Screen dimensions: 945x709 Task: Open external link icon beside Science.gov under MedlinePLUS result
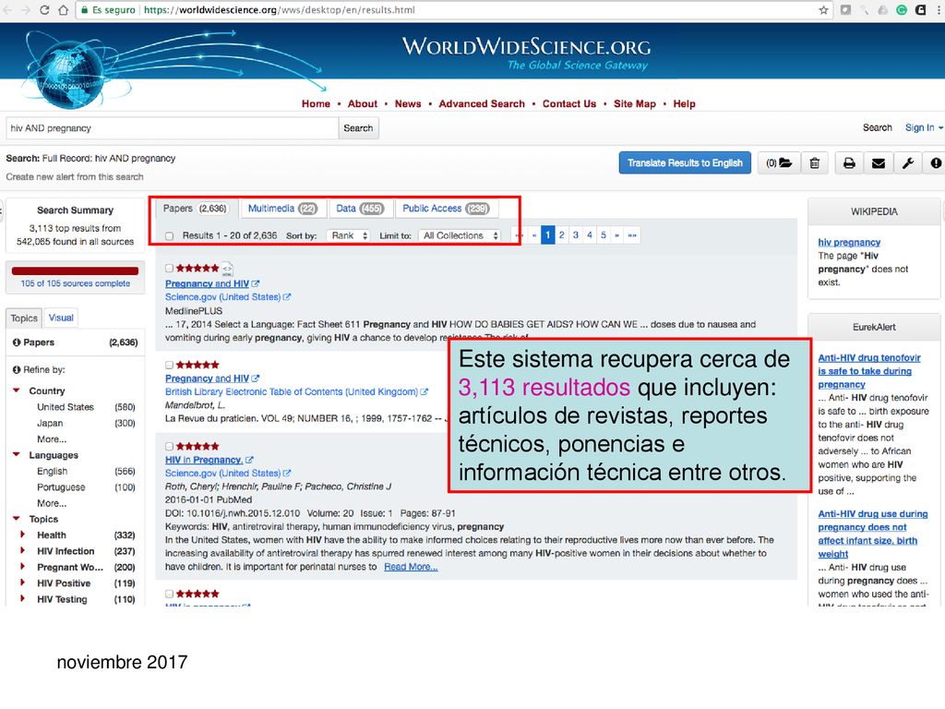coord(287,296)
